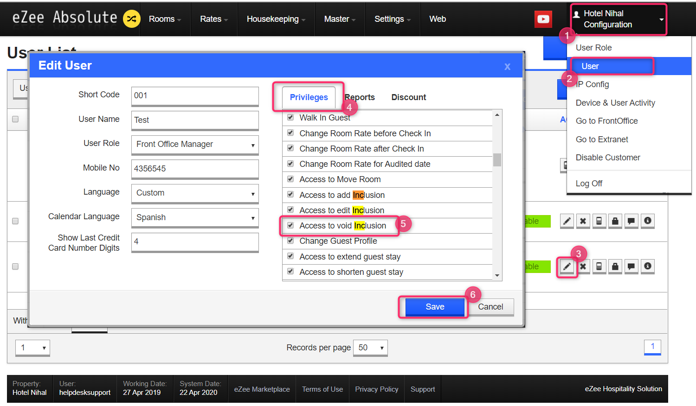Click the yellow shuffle icon beside eZee Absolute
The width and height of the screenshot is (696, 406).
tap(132, 19)
